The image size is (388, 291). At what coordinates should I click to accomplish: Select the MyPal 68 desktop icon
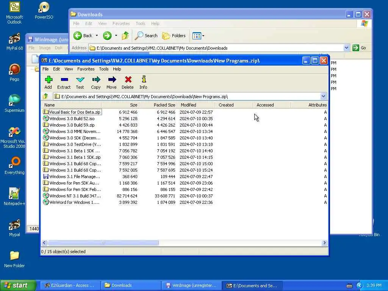14,42
